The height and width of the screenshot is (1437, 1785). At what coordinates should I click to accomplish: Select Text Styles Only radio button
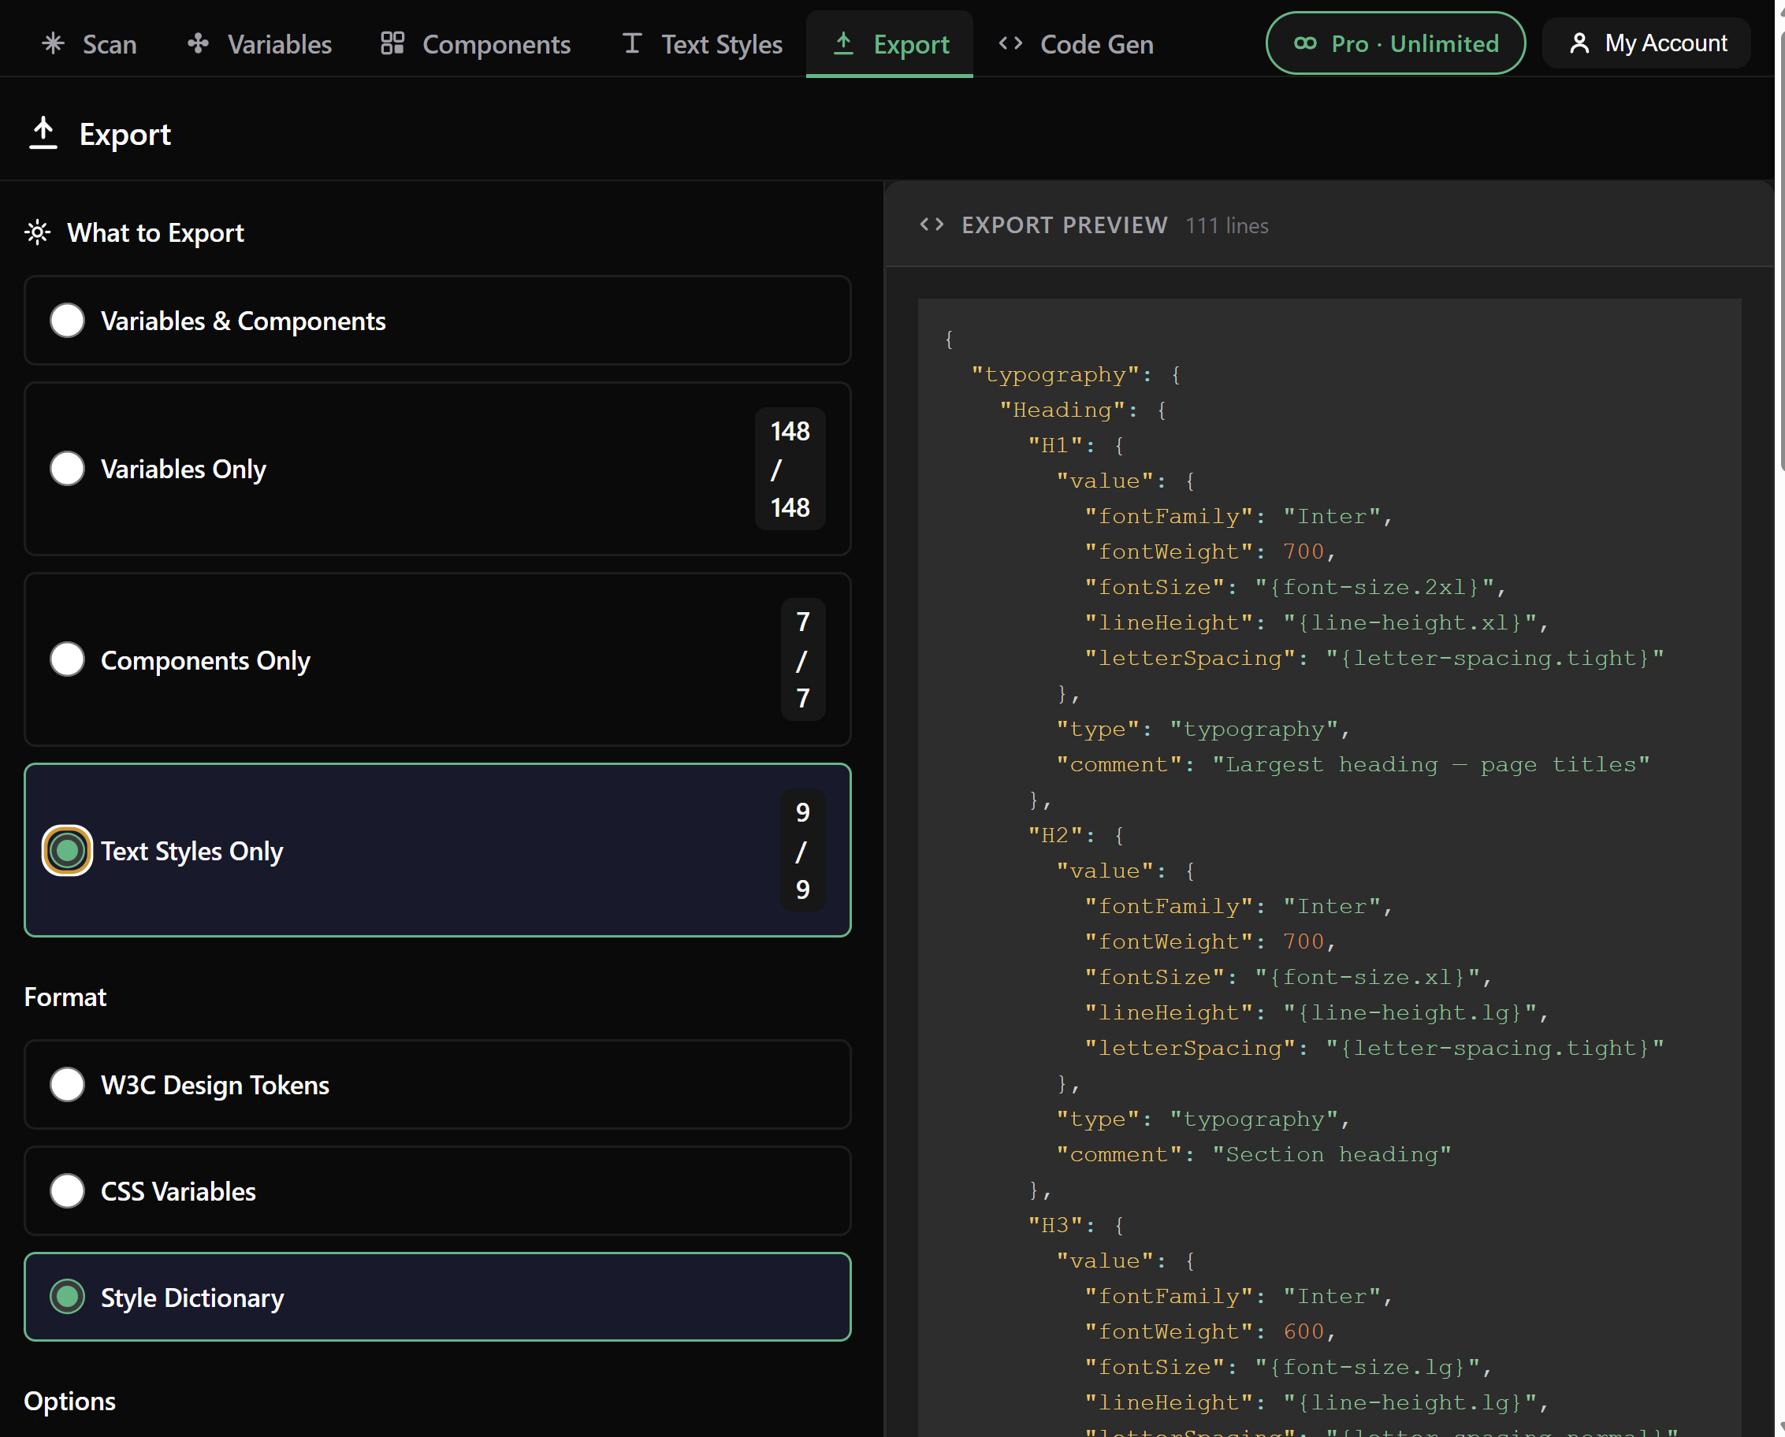pyautogui.click(x=67, y=850)
